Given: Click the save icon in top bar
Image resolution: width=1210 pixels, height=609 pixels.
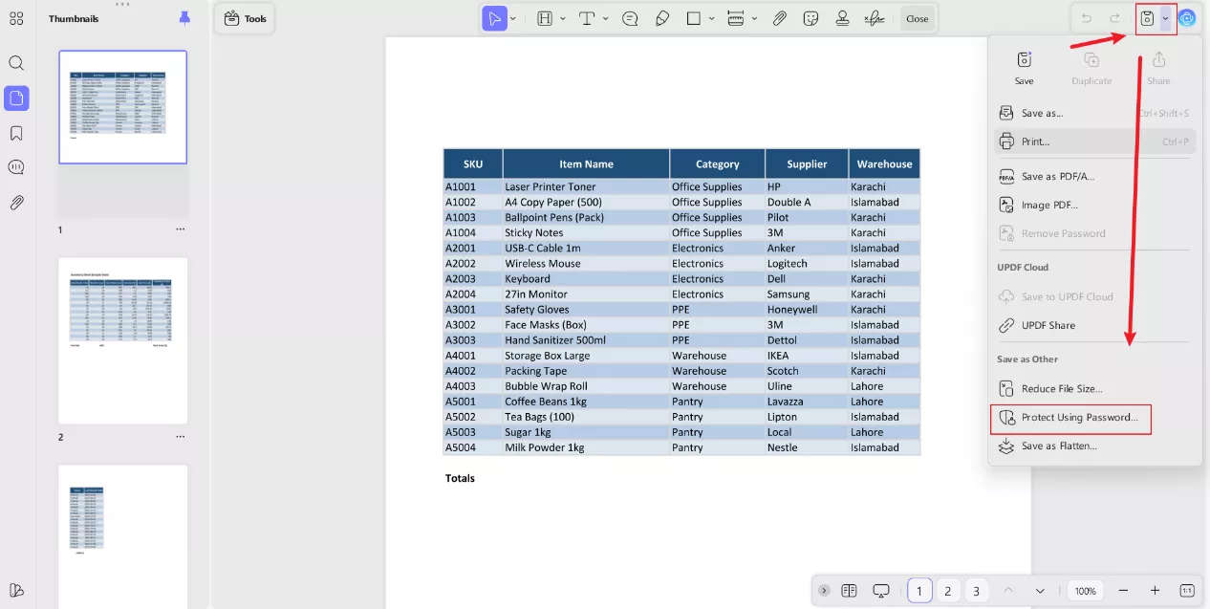Looking at the screenshot, I should point(1147,18).
